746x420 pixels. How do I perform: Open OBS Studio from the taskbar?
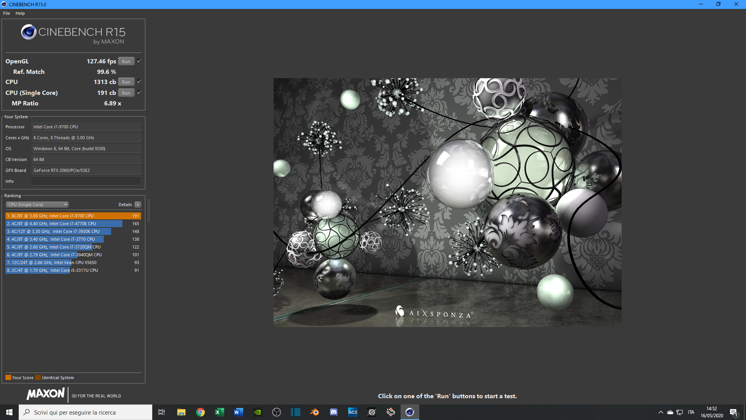click(x=277, y=412)
